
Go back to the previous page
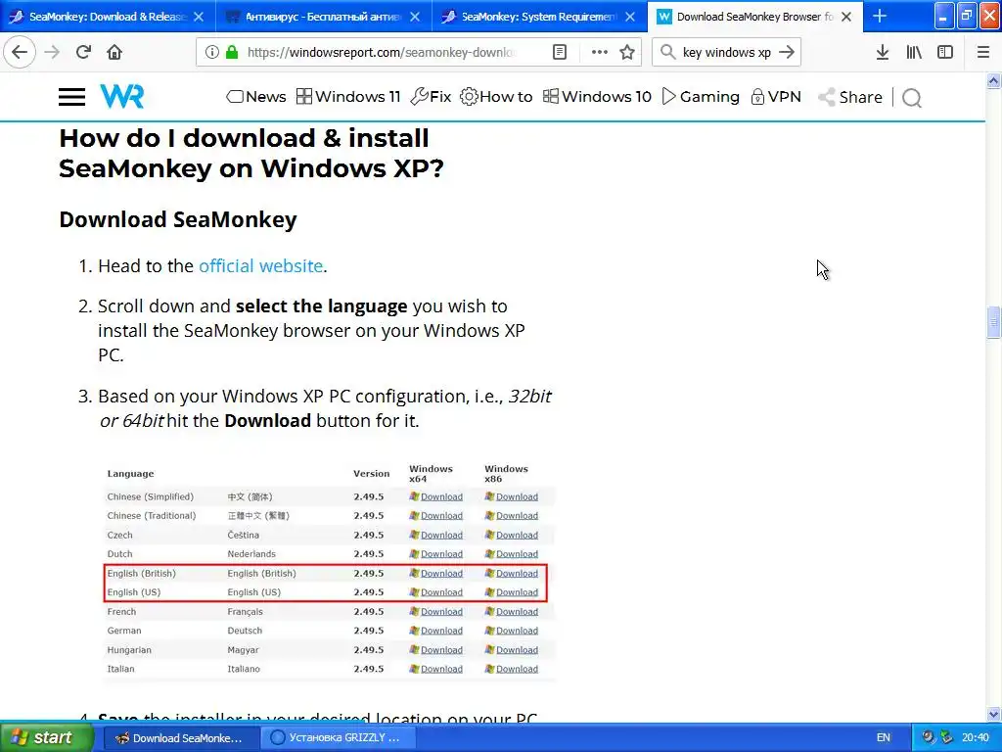[x=20, y=52]
